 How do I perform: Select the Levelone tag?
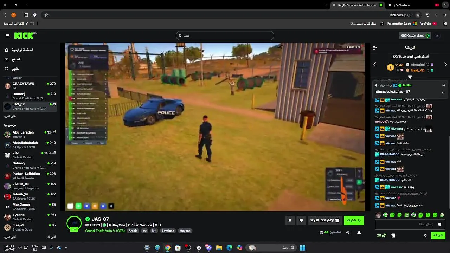(x=168, y=231)
